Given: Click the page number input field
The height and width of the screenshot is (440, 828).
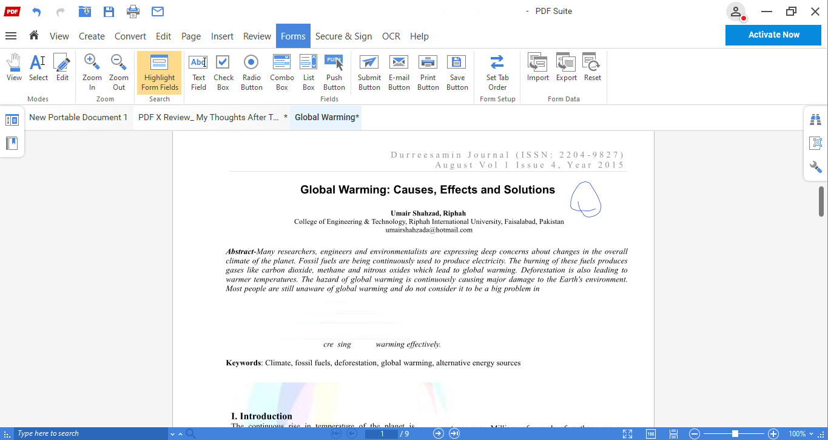Looking at the screenshot, I should tap(382, 433).
